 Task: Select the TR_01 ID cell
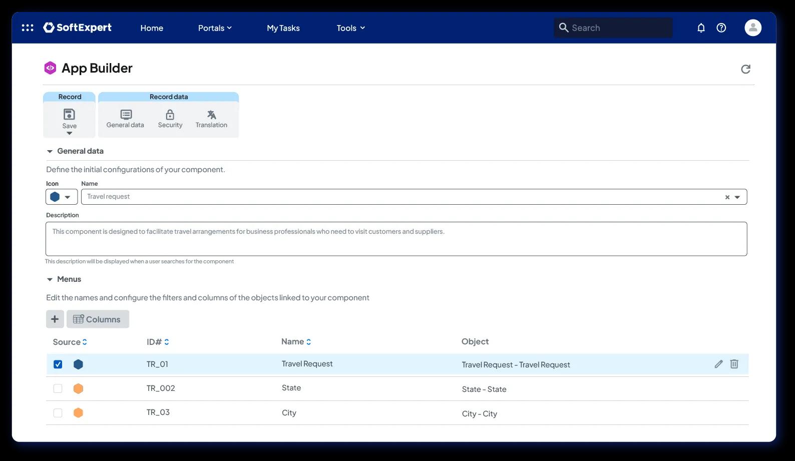point(157,364)
